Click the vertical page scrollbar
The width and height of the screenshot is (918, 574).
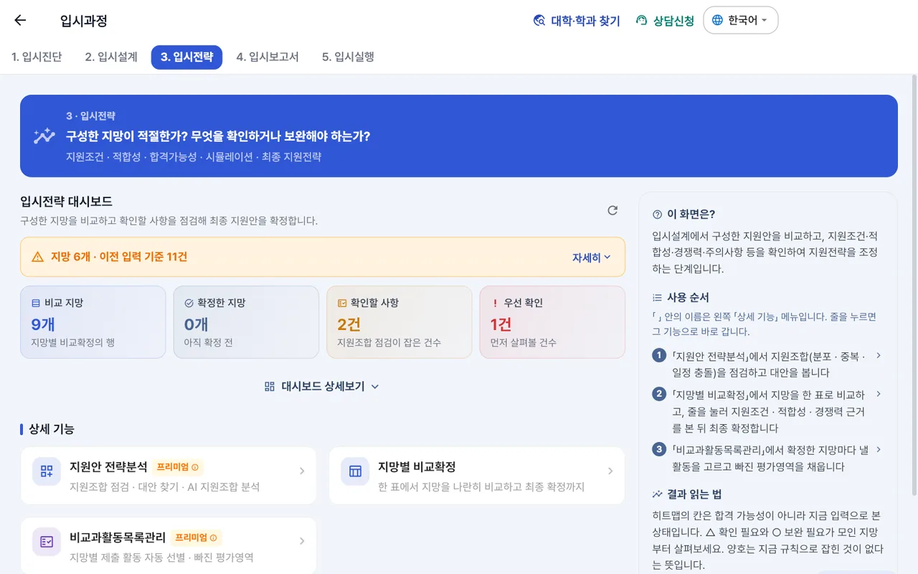tap(914, 283)
